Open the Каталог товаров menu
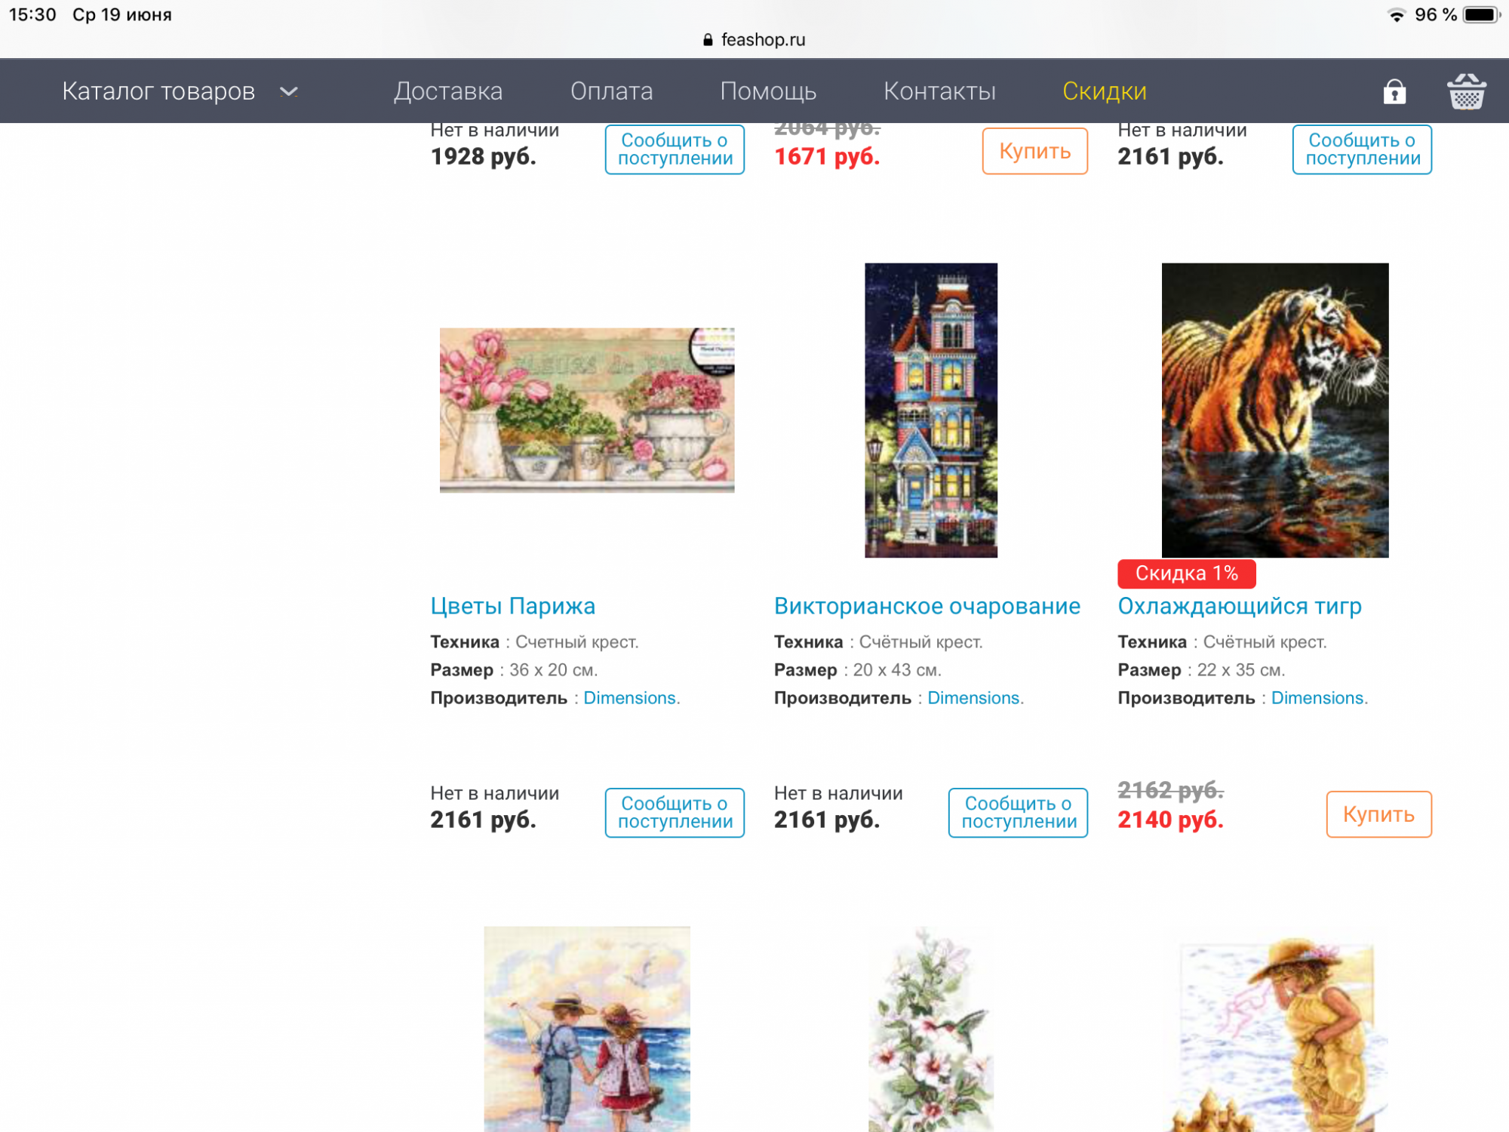The image size is (1509, 1132). [x=158, y=91]
